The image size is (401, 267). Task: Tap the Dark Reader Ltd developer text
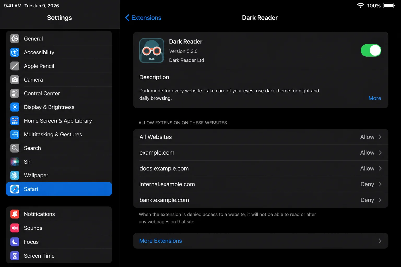click(187, 60)
